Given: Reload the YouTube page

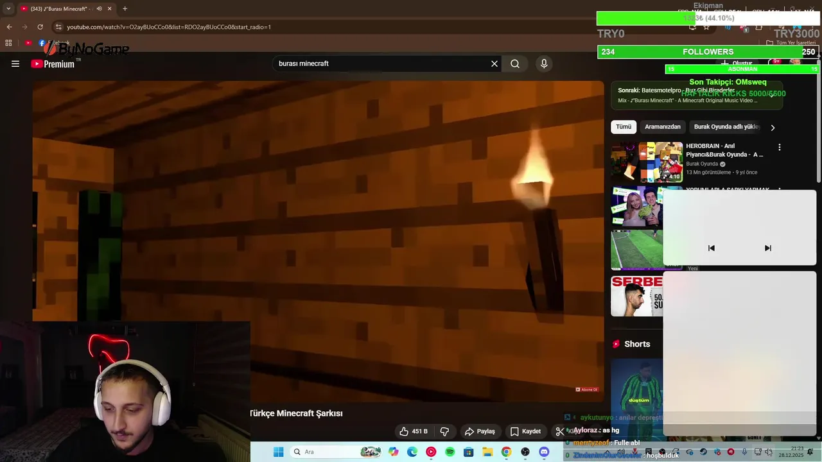Looking at the screenshot, I should 40,27.
